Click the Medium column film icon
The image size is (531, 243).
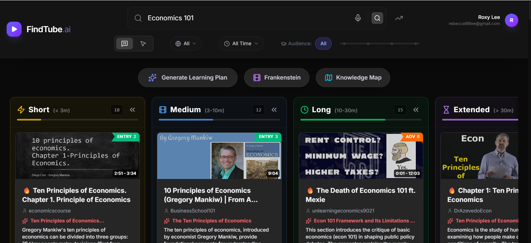pyautogui.click(x=163, y=110)
